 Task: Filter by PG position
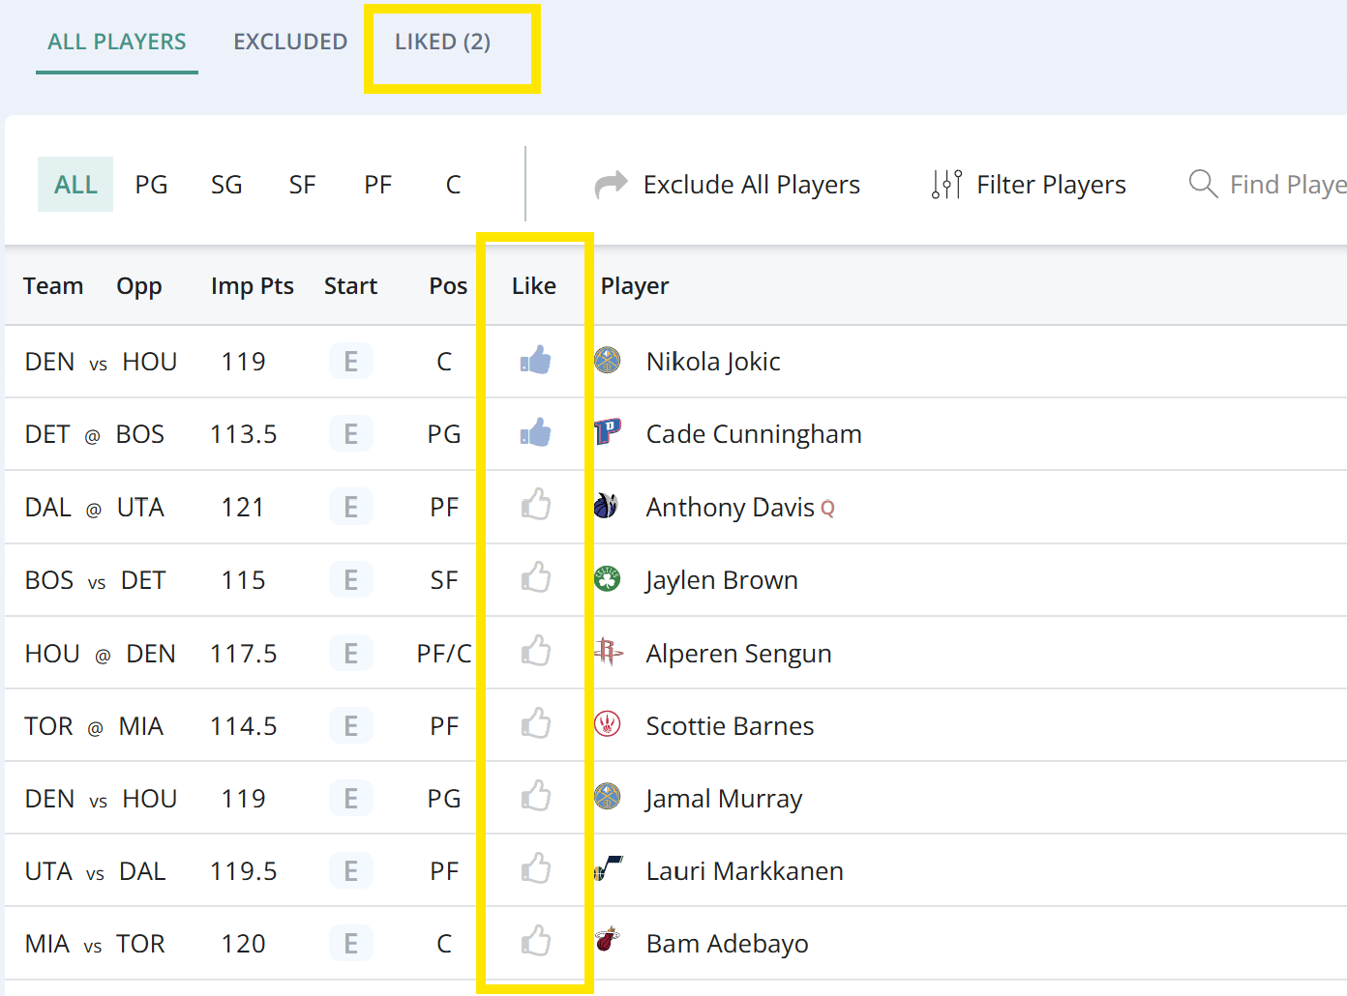coord(151,185)
